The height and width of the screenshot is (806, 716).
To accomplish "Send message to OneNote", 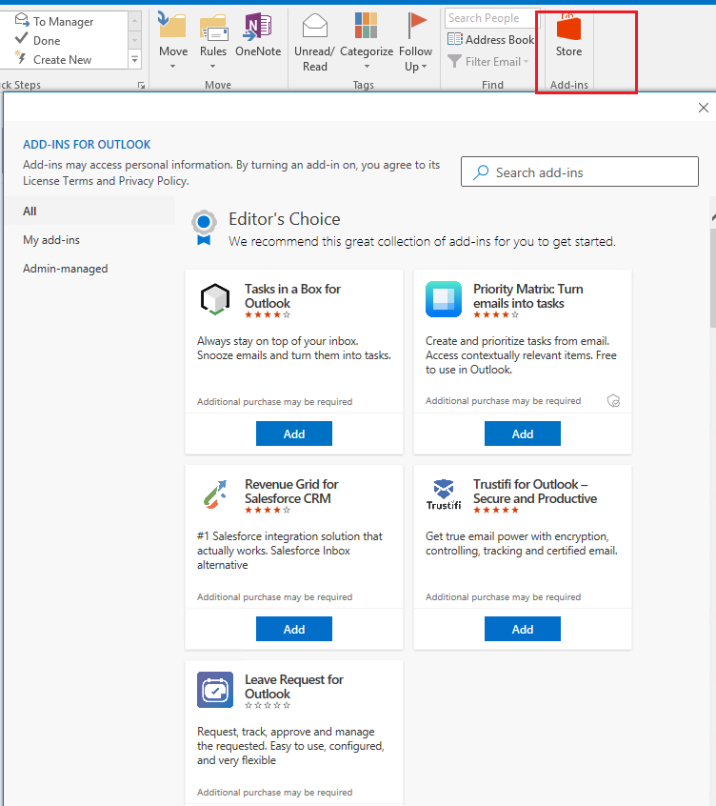I will [x=258, y=35].
